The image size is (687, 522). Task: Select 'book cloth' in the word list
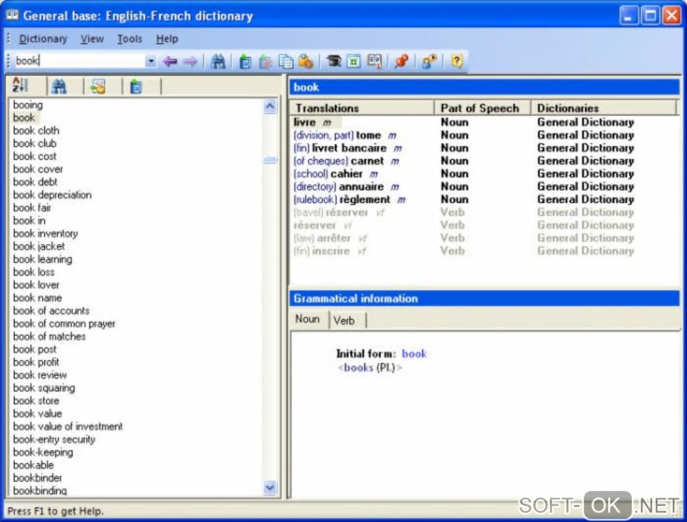[x=36, y=131]
